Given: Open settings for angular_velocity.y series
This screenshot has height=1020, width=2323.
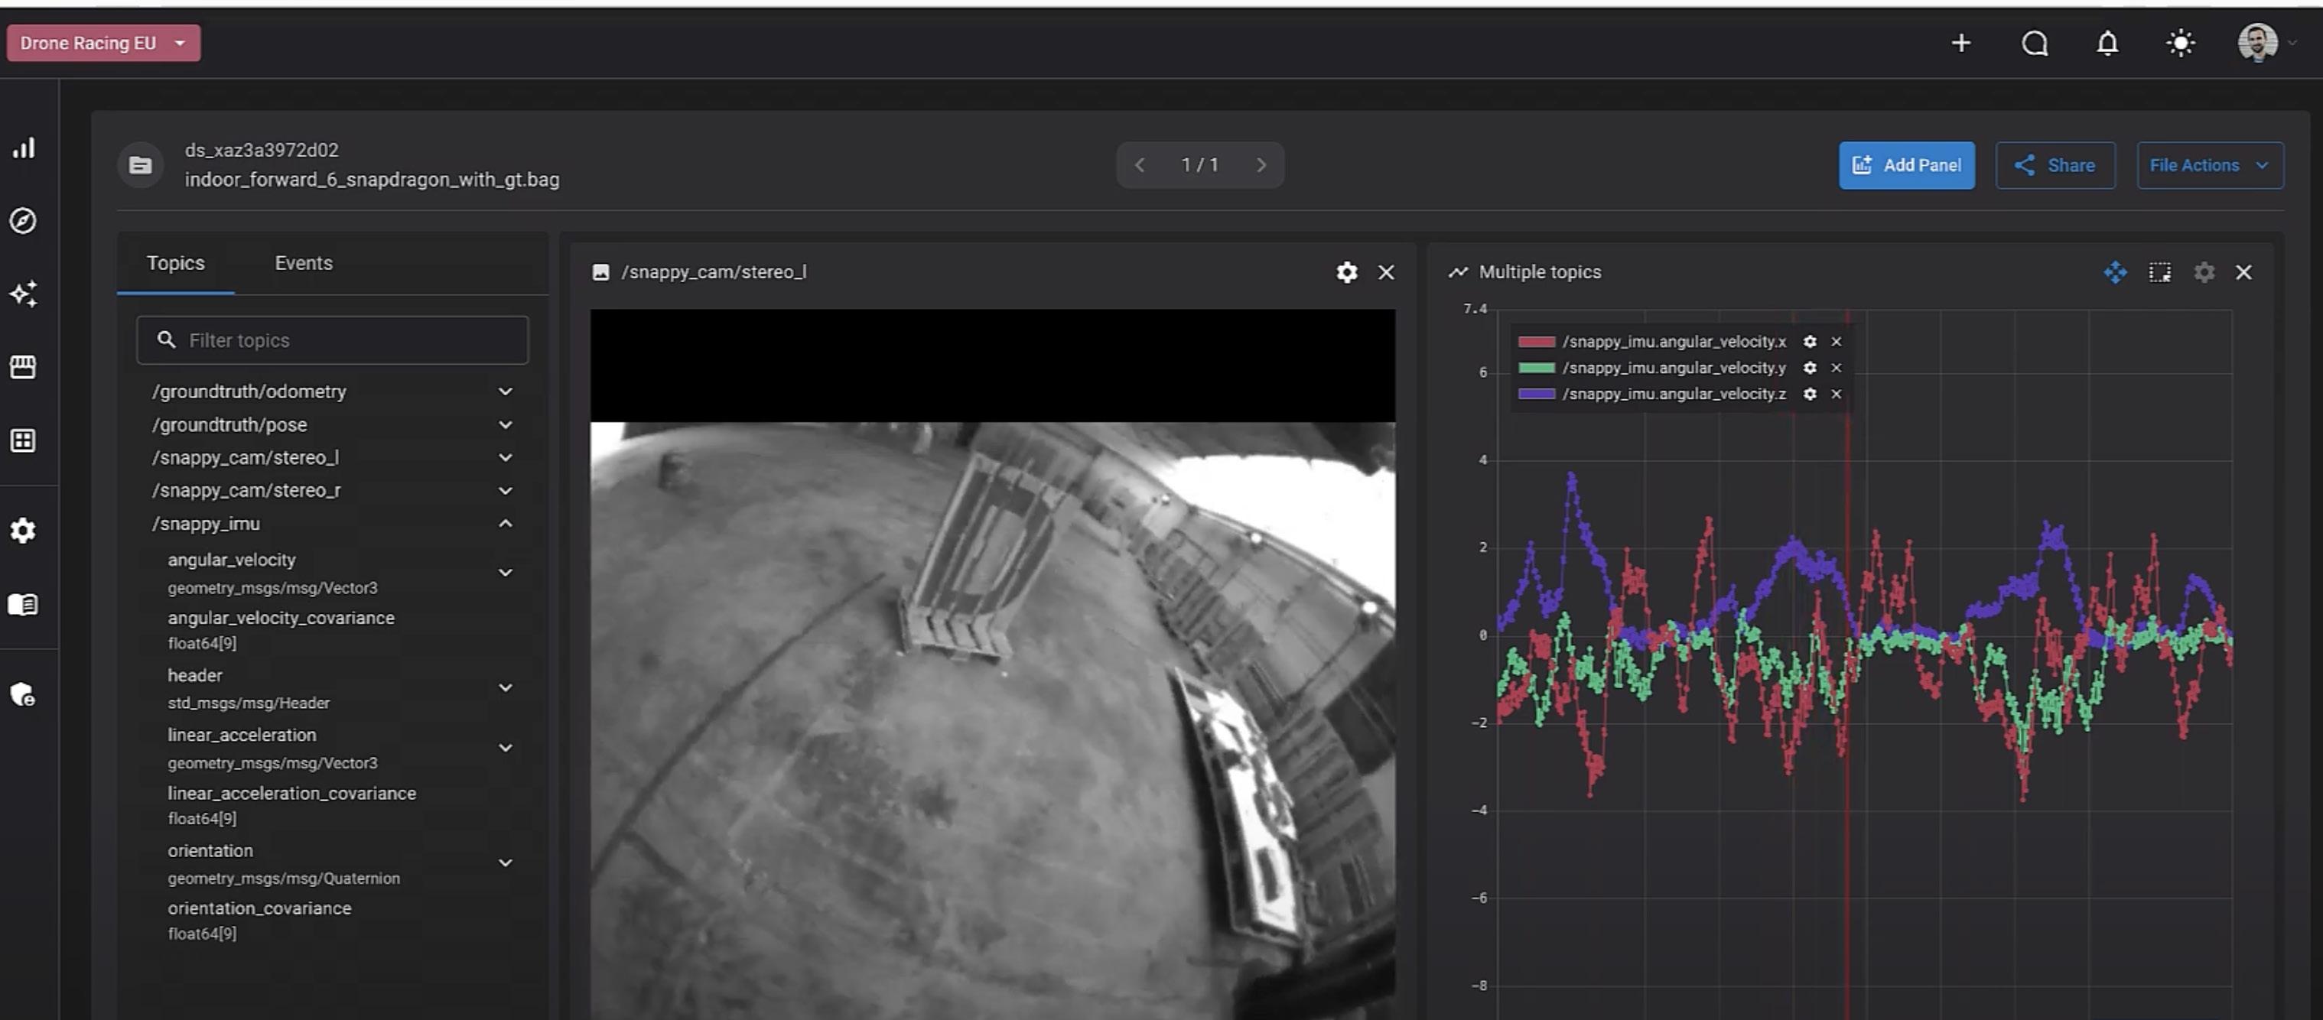Looking at the screenshot, I should coord(1809,368).
